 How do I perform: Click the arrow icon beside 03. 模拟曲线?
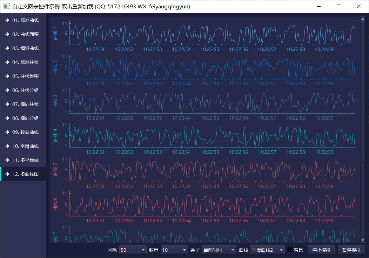7,48
